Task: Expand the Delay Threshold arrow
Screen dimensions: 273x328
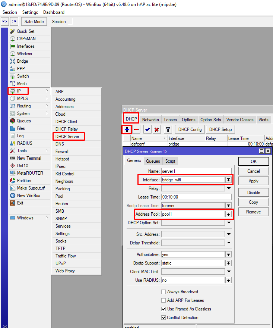Action: pyautogui.click(x=229, y=243)
